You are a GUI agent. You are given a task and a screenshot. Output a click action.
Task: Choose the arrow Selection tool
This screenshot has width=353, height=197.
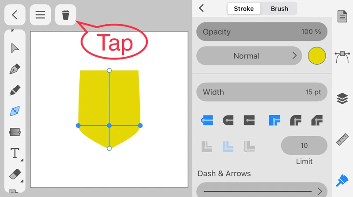pyautogui.click(x=15, y=48)
